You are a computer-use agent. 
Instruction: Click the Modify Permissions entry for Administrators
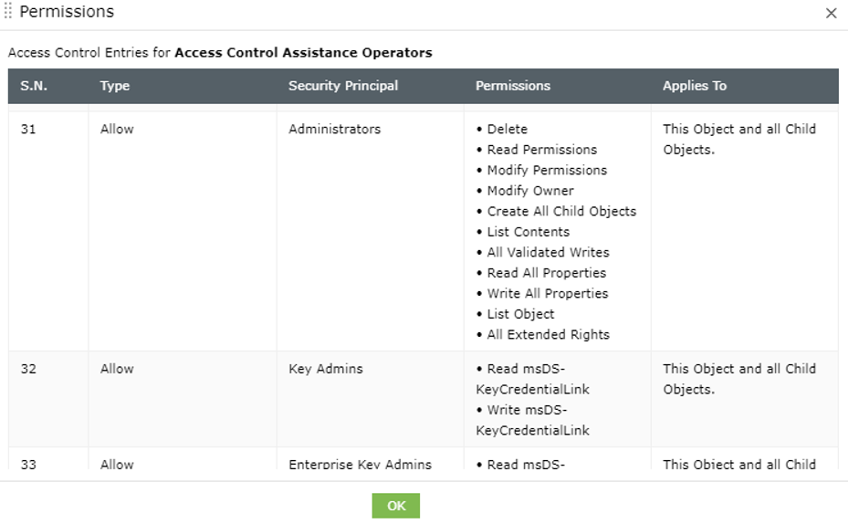pyautogui.click(x=546, y=170)
